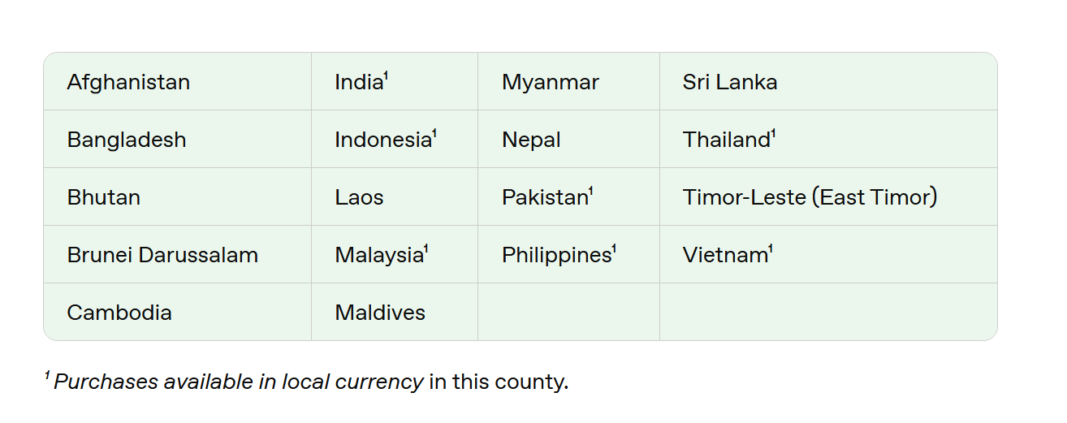Viewport: 1067px width, 423px height.
Task: Open the footnote superscript after Vietnam
Action: click(771, 249)
